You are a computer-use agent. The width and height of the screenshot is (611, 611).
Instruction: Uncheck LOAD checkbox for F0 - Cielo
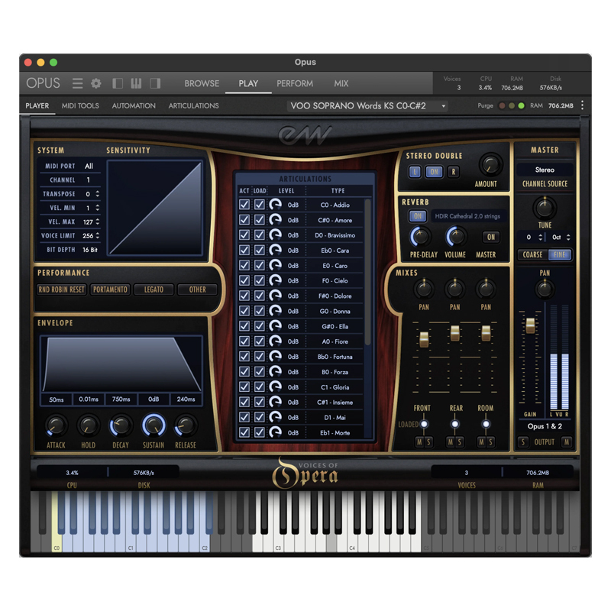tap(260, 280)
